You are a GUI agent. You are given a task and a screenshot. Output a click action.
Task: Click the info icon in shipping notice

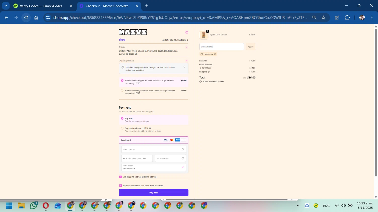coord(123,67)
